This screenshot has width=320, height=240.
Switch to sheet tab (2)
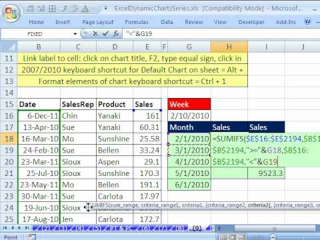45,228
